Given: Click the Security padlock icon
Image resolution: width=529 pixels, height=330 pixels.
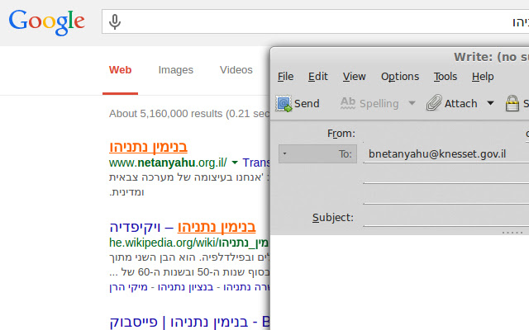Looking at the screenshot, I should coord(512,103).
